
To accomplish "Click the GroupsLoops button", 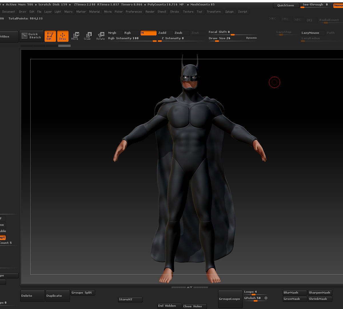I will point(230,299).
